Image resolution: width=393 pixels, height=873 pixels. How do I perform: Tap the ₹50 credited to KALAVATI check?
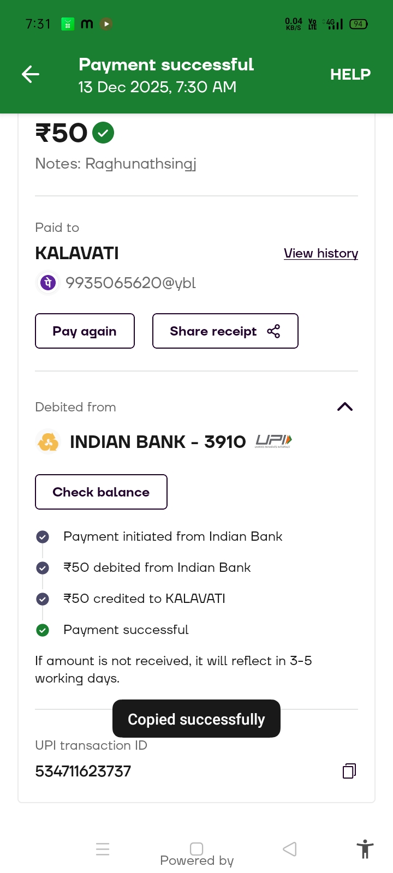(x=43, y=599)
